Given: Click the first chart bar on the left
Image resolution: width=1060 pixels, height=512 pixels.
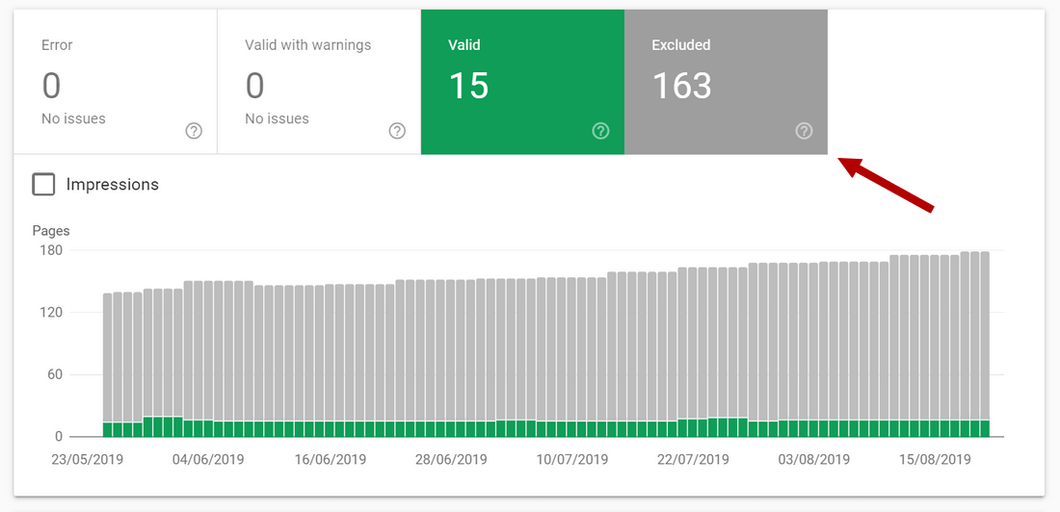Looking at the screenshot, I should 108,366.
